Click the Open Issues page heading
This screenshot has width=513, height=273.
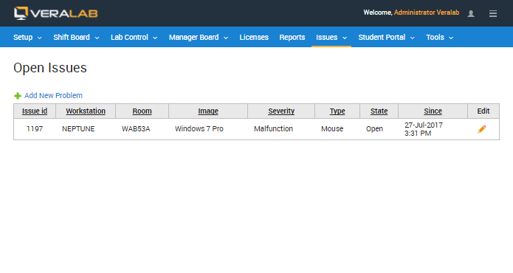click(x=50, y=68)
